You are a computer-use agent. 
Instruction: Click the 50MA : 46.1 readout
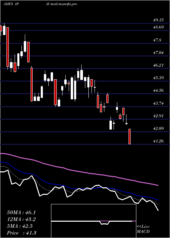[21, 213]
